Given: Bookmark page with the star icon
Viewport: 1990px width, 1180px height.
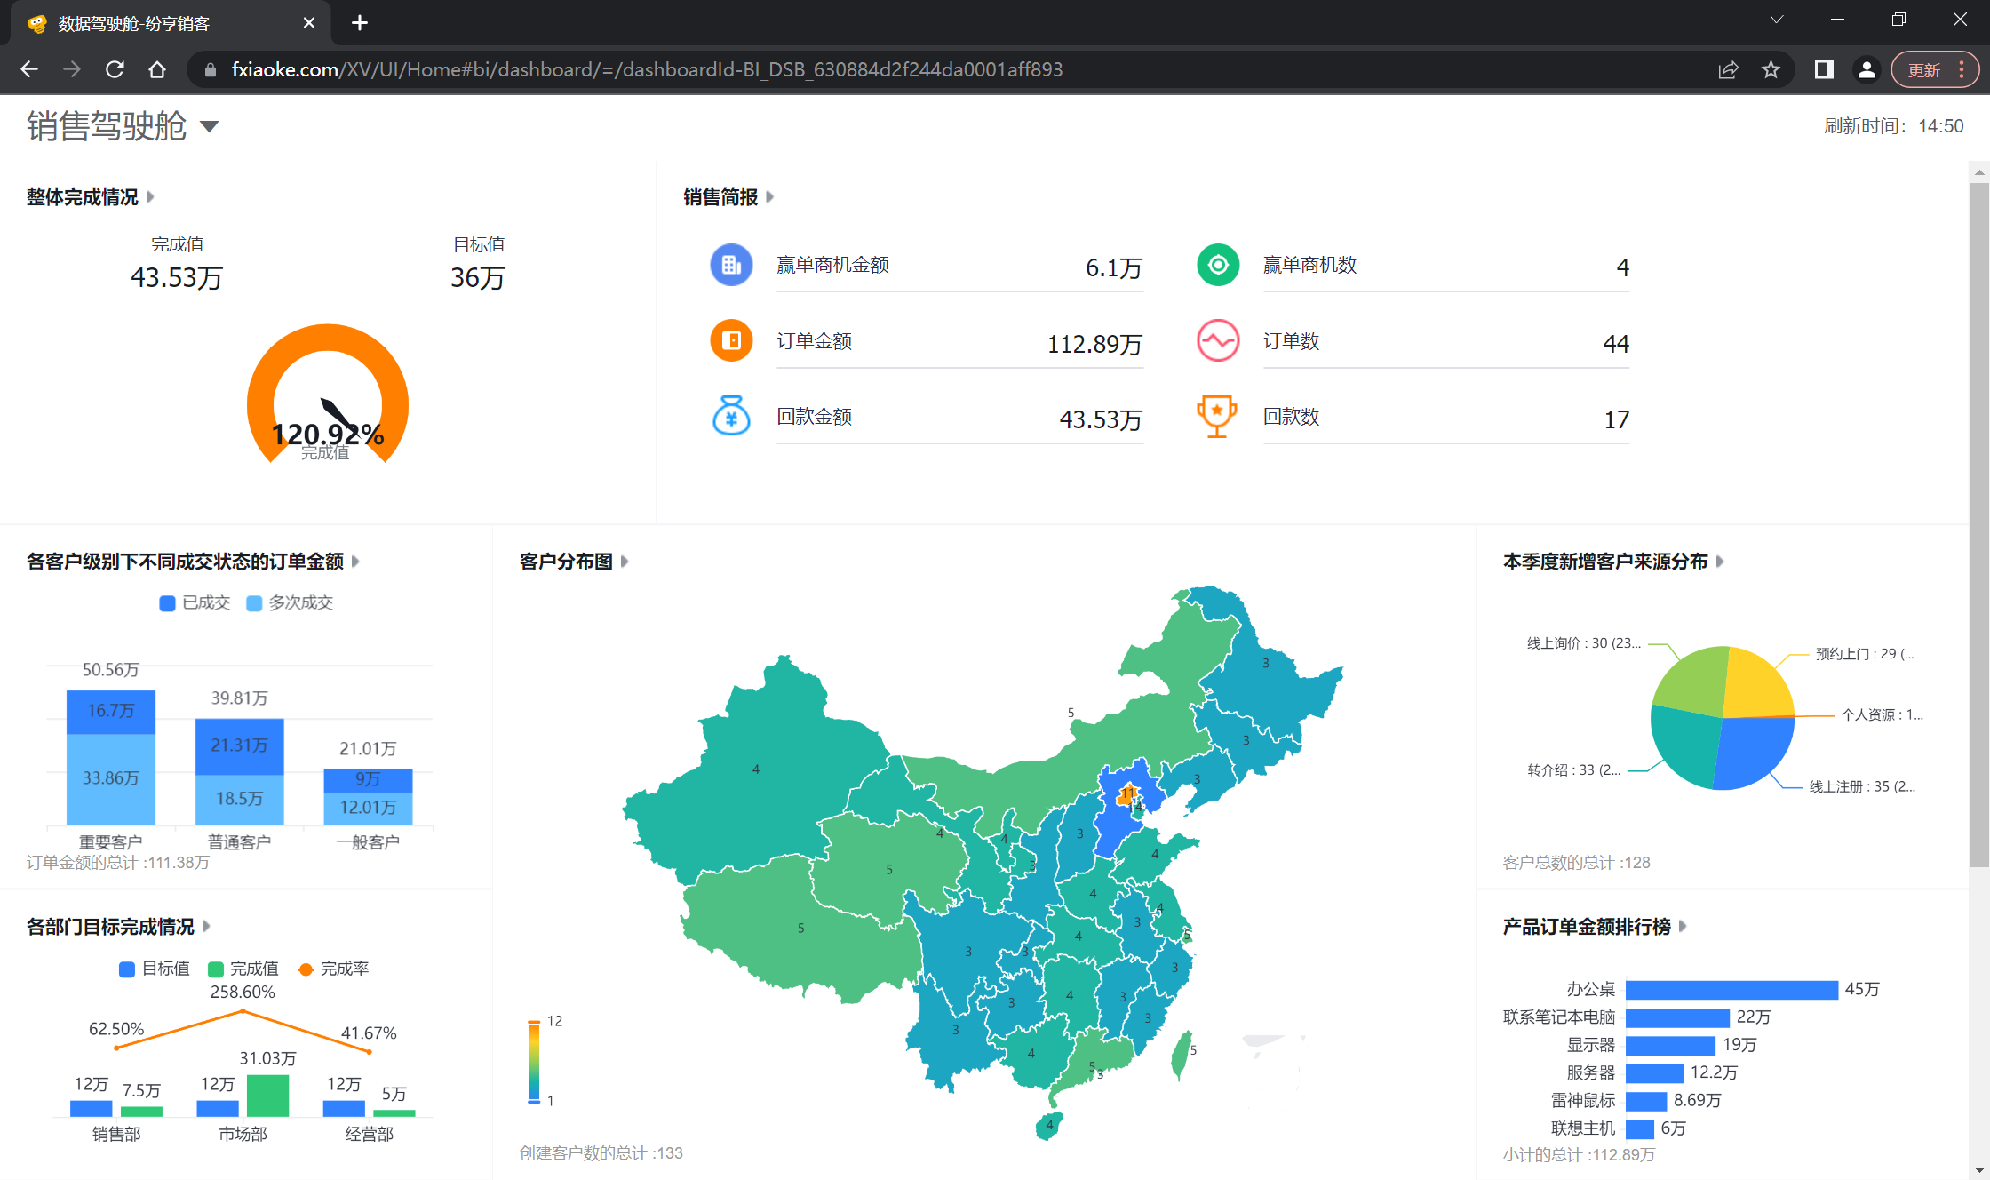Looking at the screenshot, I should click(x=1771, y=69).
